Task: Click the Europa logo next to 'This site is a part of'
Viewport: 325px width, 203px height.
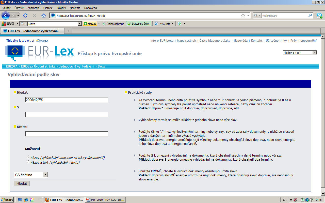Action: [x=42, y=41]
